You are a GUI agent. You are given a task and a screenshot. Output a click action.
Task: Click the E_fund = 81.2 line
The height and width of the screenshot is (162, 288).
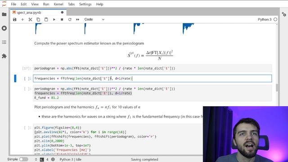[47, 98]
